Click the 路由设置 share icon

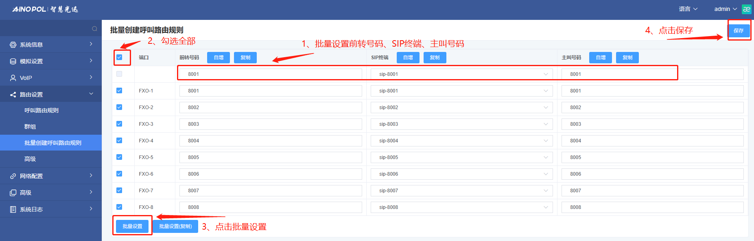pos(13,95)
